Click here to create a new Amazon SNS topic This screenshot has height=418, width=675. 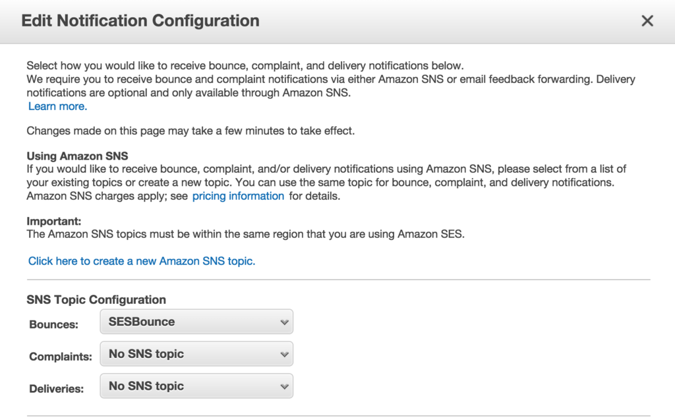142,261
